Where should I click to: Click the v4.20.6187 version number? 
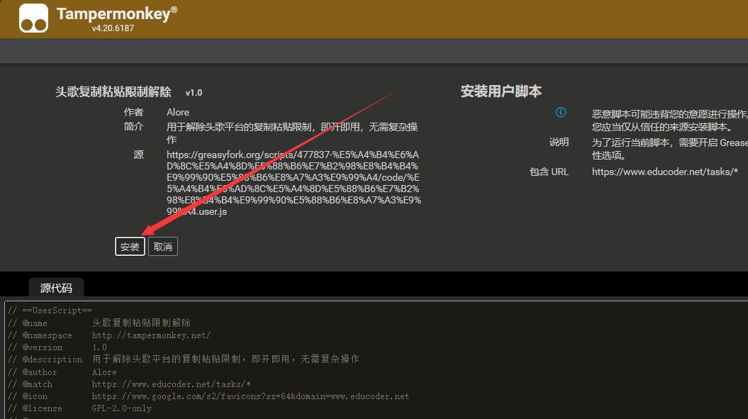click(113, 28)
